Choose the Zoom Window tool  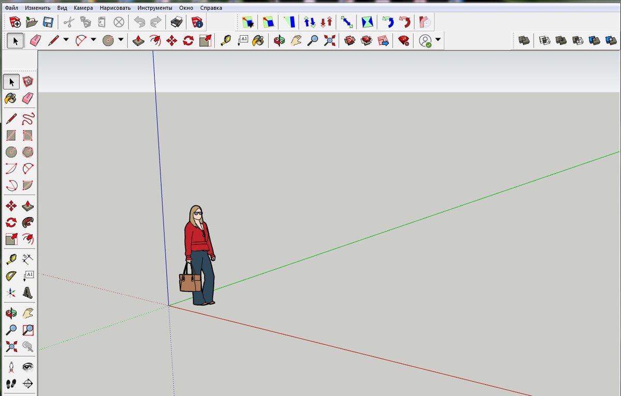pyautogui.click(x=28, y=329)
